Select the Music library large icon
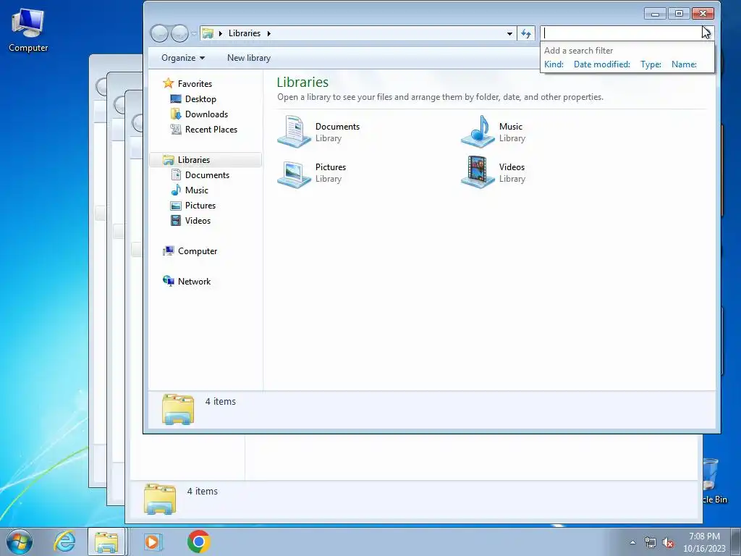Screen dimensions: 741x556 tap(478, 132)
